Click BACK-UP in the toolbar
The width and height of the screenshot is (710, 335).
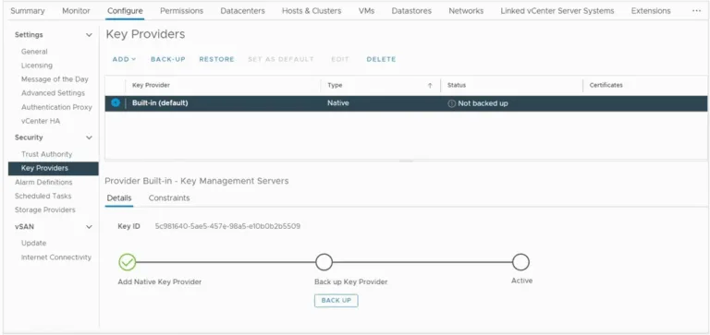(x=168, y=59)
